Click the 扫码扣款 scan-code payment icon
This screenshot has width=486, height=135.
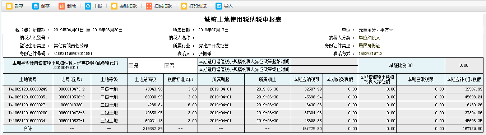point(149,6)
